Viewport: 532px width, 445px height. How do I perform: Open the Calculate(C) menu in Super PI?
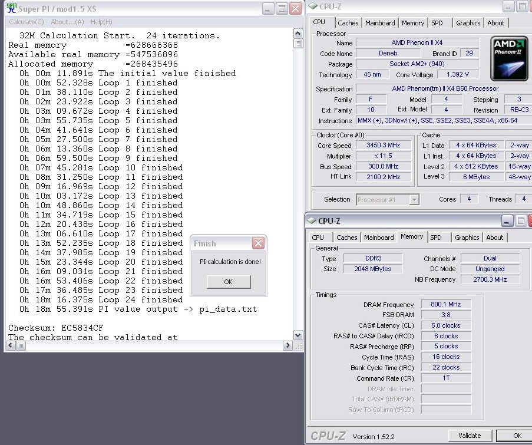pyautogui.click(x=27, y=22)
